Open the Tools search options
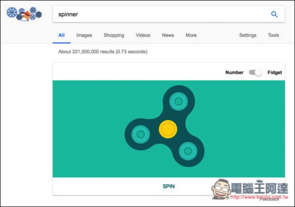The image size is (295, 207). tap(273, 35)
